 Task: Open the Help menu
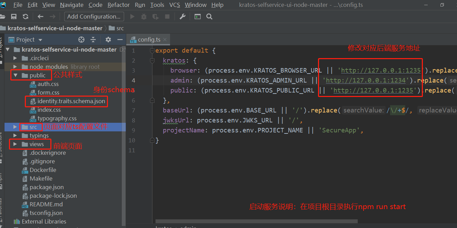[x=217, y=5]
